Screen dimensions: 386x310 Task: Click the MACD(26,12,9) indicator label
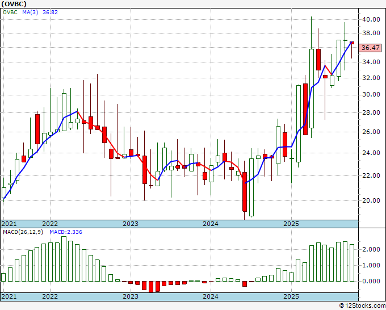coord(23,232)
